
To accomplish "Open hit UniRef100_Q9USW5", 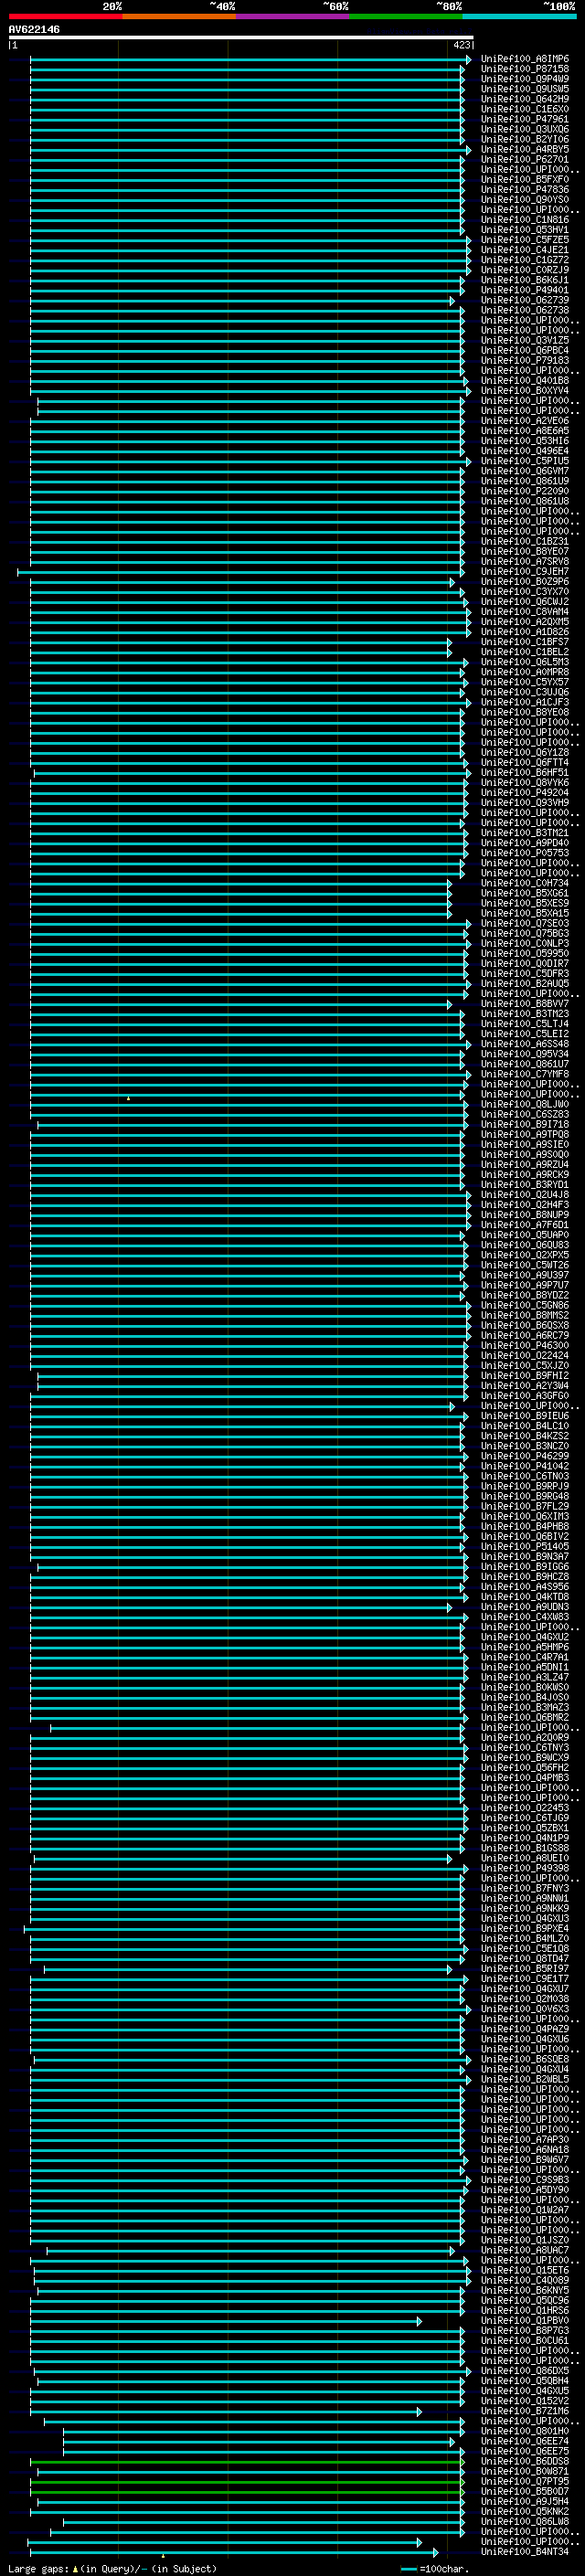I will click(x=525, y=89).
